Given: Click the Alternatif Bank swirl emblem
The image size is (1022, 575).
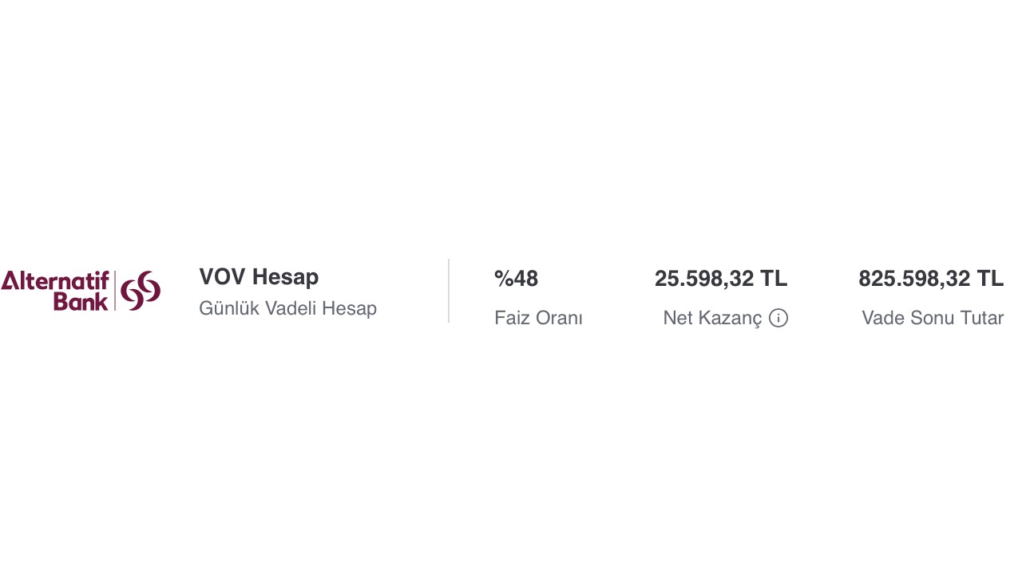Looking at the screenshot, I should [x=141, y=291].
